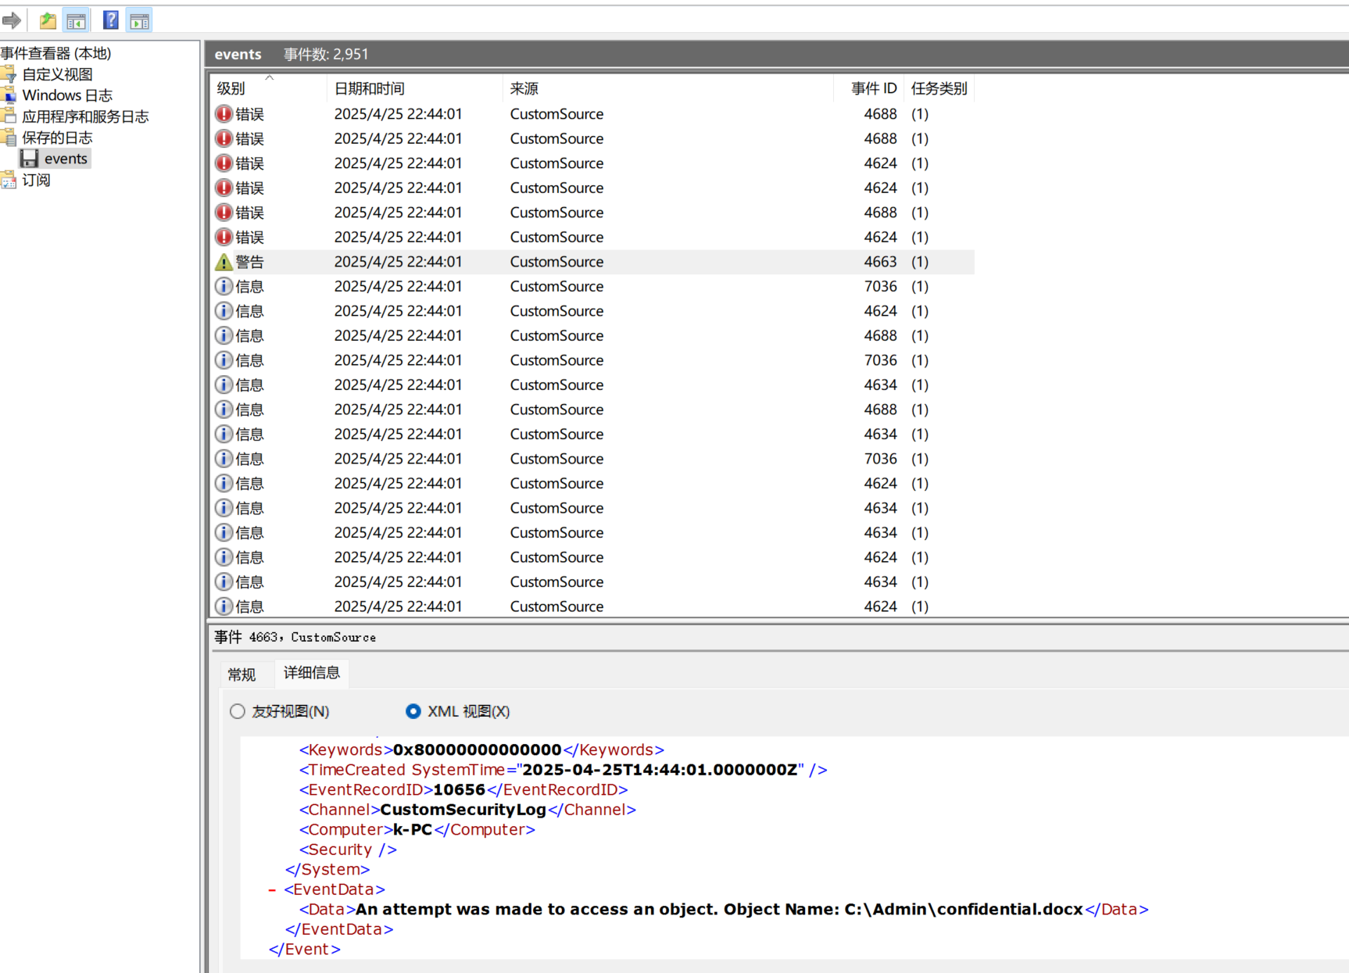
Task: Click the EventRecordID value 10656
Action: [460, 790]
